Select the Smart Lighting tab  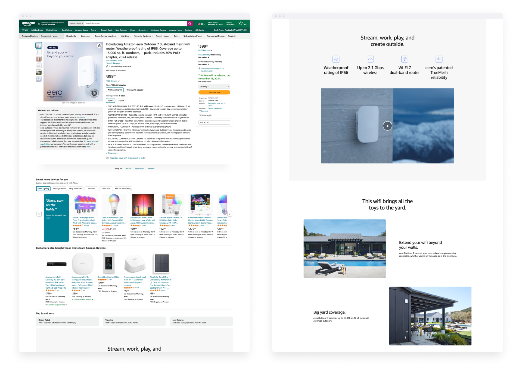click(43, 189)
